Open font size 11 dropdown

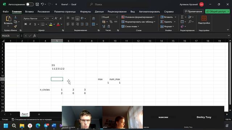coord(52,18)
